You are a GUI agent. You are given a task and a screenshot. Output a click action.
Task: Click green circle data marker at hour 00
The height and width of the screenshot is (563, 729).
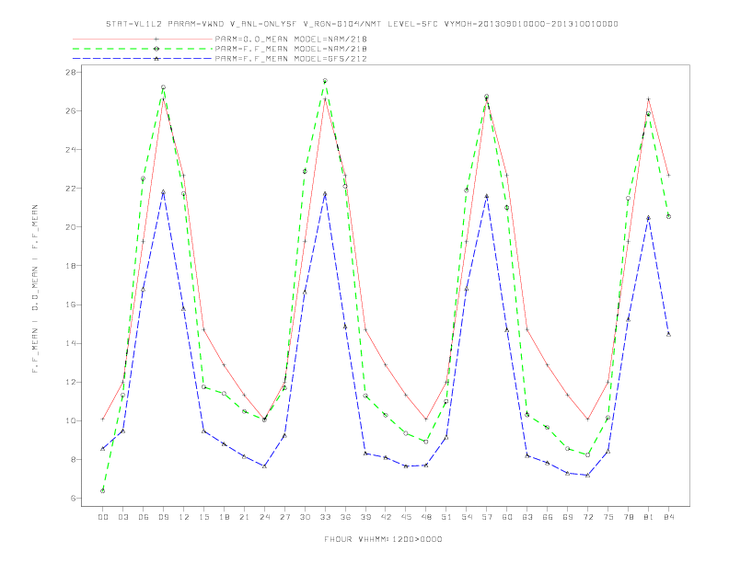(103, 490)
